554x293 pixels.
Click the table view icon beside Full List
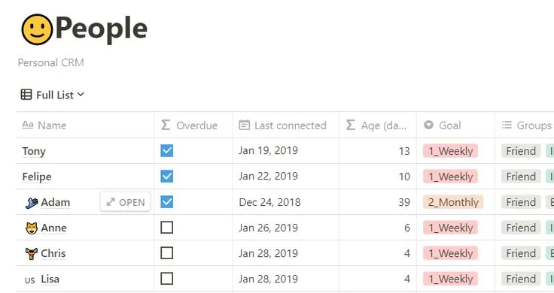tap(26, 95)
